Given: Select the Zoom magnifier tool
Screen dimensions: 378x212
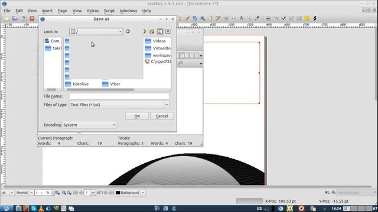Looking at the screenshot, I should click(x=203, y=18).
